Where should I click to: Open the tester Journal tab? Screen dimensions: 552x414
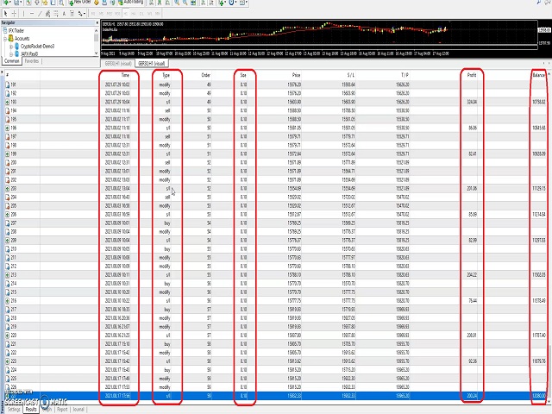click(78, 410)
